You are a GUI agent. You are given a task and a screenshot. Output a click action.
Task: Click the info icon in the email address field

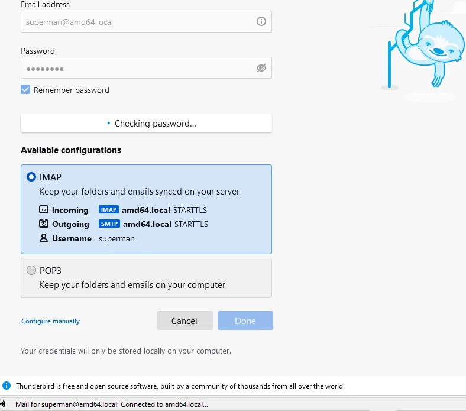(x=261, y=22)
